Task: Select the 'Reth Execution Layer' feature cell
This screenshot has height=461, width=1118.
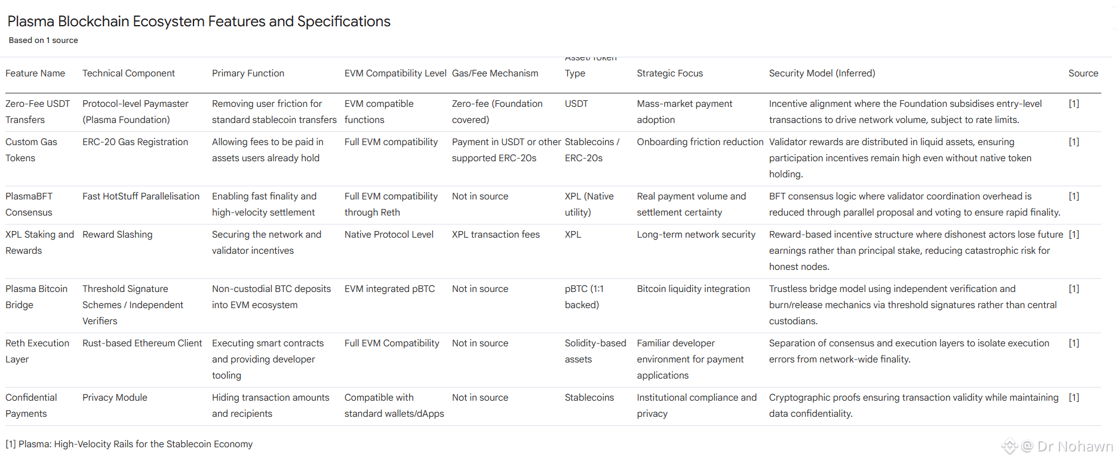Action: click(x=37, y=351)
